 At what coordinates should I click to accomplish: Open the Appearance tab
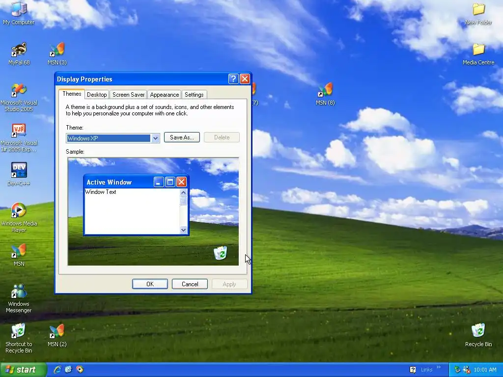coord(164,95)
